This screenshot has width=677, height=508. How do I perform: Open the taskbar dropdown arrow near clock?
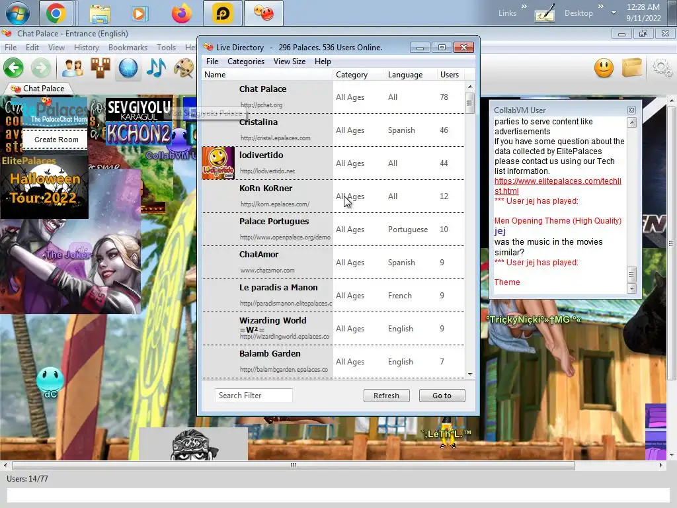(x=614, y=13)
